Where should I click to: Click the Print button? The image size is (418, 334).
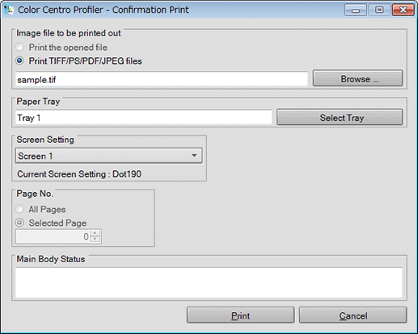tap(240, 315)
